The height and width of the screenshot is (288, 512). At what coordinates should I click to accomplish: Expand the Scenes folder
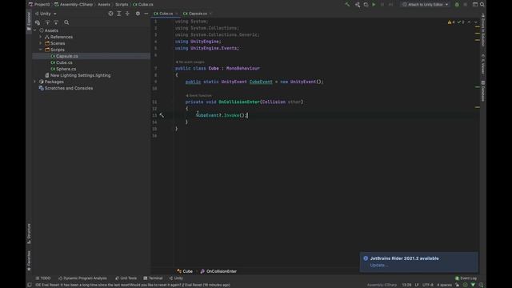pos(41,43)
